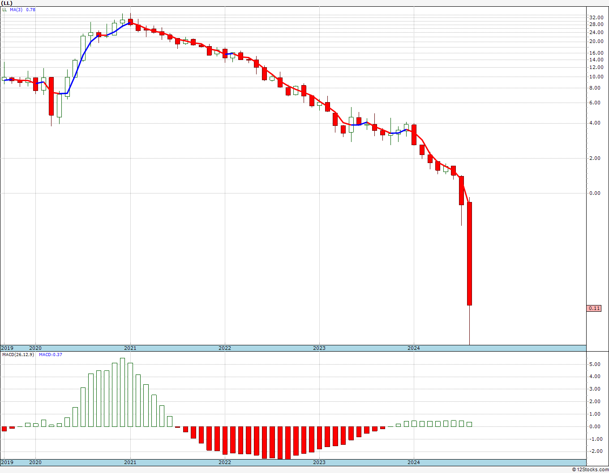Image resolution: width=609 pixels, height=473 pixels.
Task: Pick the 20.00 price axis label
Action: click(596, 42)
